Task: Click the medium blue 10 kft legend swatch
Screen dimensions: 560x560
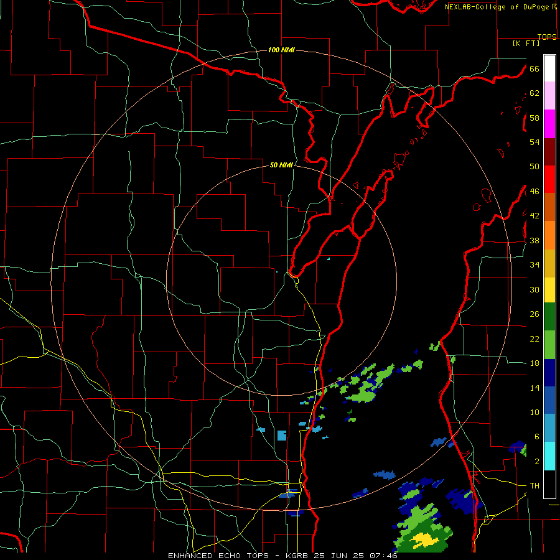Action: pyautogui.click(x=549, y=400)
